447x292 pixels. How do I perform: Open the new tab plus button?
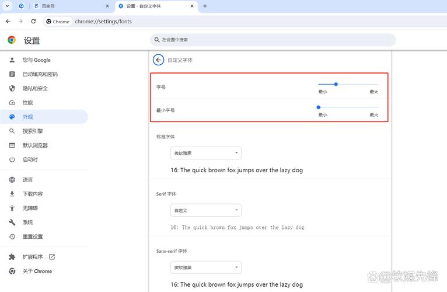[x=205, y=6]
